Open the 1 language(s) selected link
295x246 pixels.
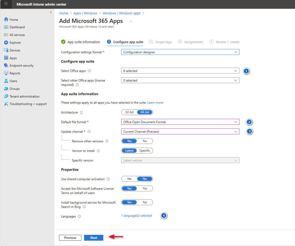click(137, 216)
